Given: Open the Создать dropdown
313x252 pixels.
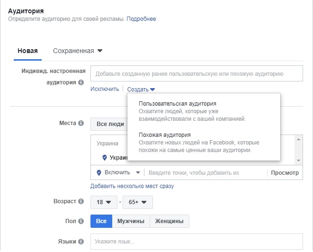Looking at the screenshot, I should 141,89.
